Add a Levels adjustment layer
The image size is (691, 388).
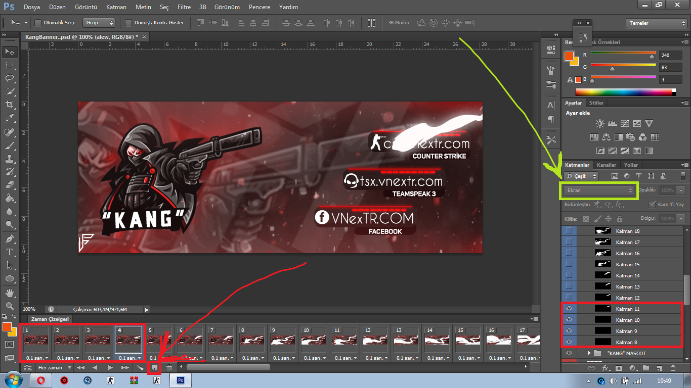(612, 123)
